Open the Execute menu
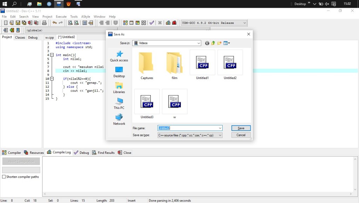The width and height of the screenshot is (359, 203). pos(61,17)
